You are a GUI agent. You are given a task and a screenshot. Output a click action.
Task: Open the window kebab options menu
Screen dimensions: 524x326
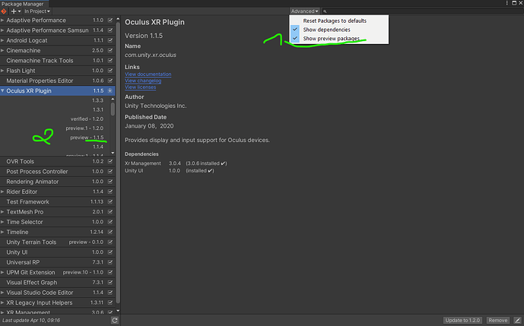(x=507, y=3)
